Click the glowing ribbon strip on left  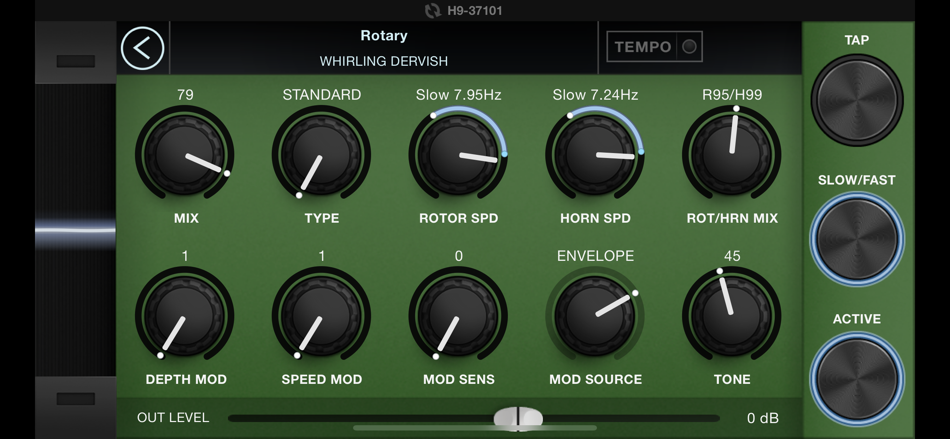click(75, 230)
